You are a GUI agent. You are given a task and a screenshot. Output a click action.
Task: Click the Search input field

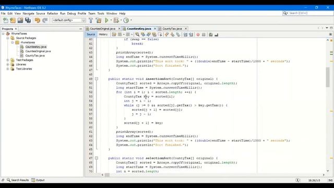(x=310, y=13)
